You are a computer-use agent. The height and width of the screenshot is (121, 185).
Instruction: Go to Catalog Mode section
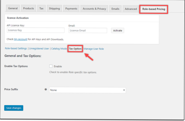pyautogui.click(x=59, y=49)
